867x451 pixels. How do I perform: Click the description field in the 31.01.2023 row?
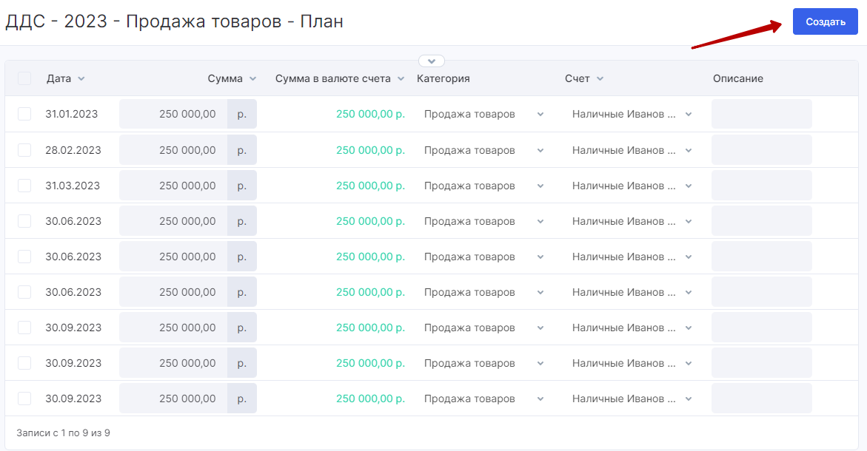pos(761,114)
